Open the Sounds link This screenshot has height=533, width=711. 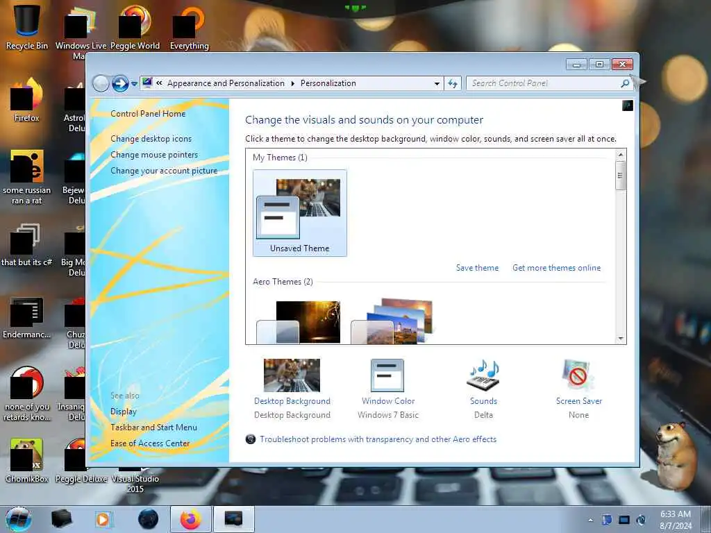pos(483,401)
